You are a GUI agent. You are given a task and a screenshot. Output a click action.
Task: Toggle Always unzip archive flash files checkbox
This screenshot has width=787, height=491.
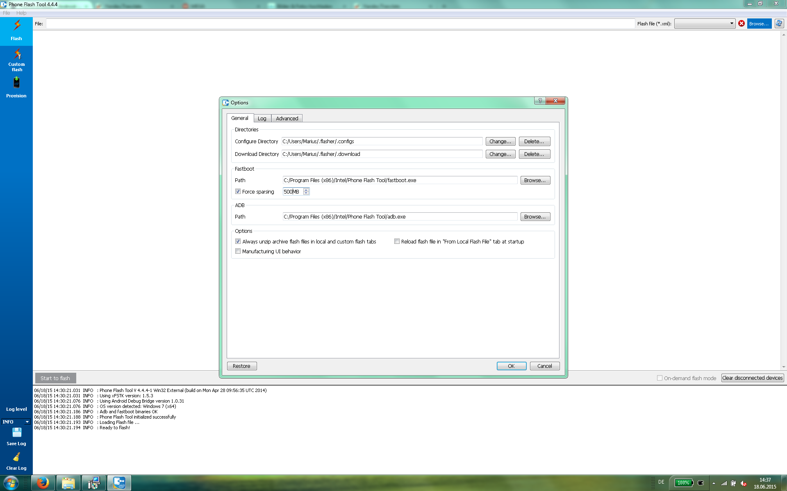click(x=238, y=241)
